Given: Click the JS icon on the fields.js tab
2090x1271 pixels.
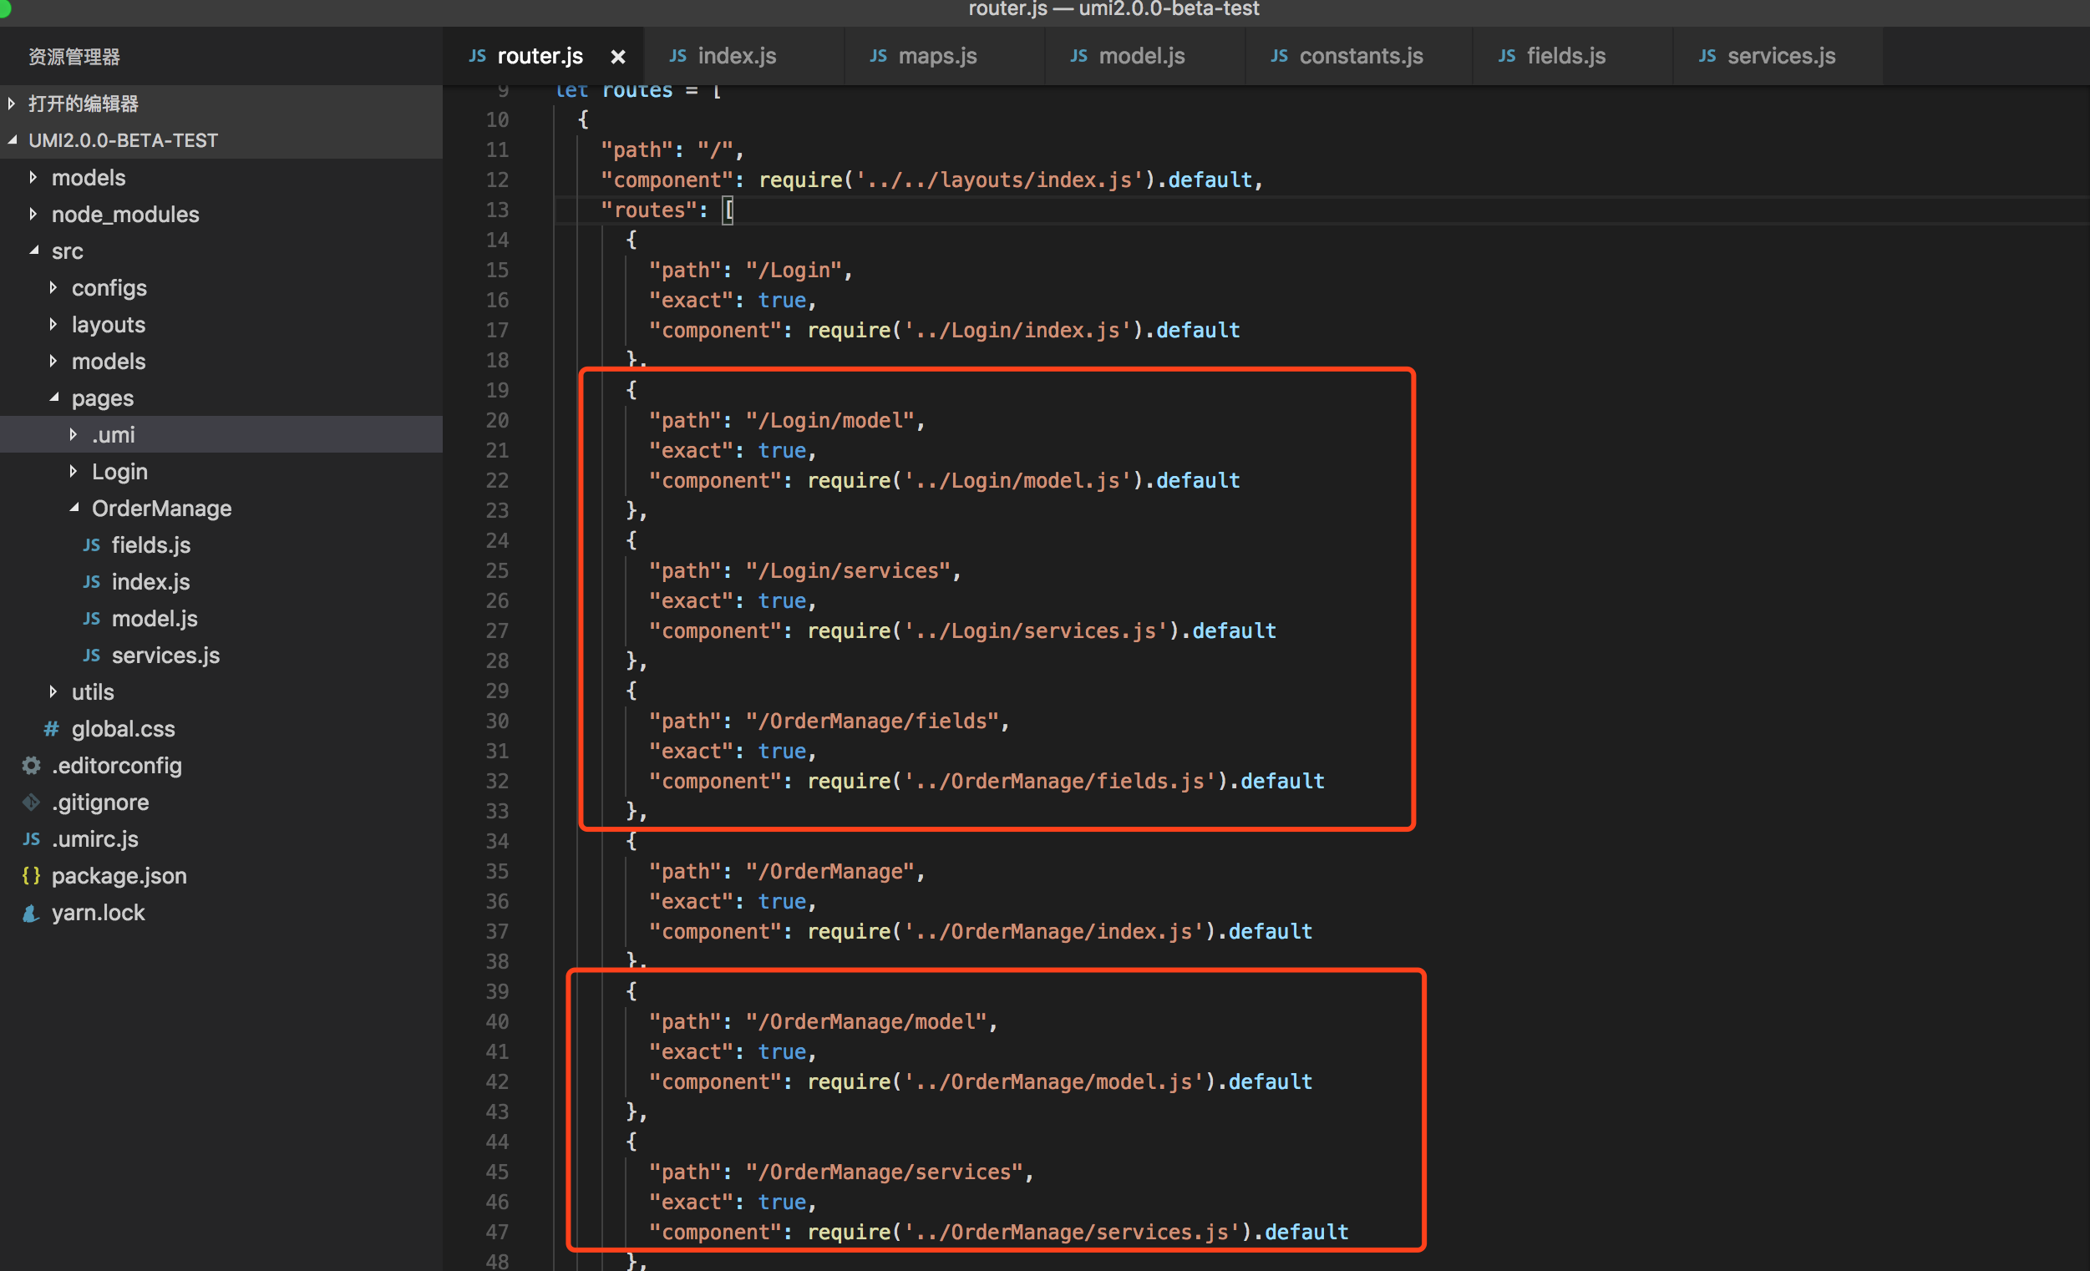Looking at the screenshot, I should [1506, 56].
